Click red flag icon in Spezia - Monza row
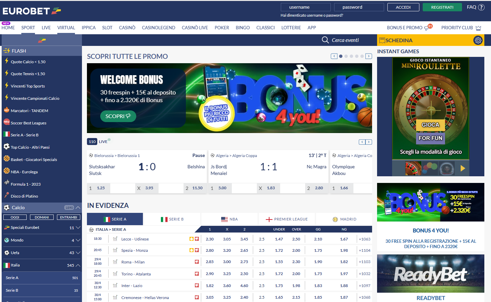 point(197,250)
